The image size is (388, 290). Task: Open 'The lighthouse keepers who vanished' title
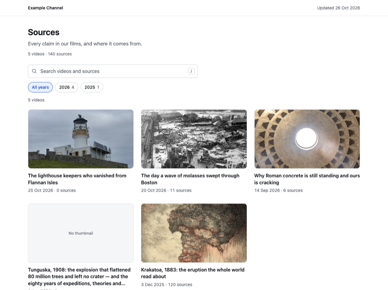(77, 179)
